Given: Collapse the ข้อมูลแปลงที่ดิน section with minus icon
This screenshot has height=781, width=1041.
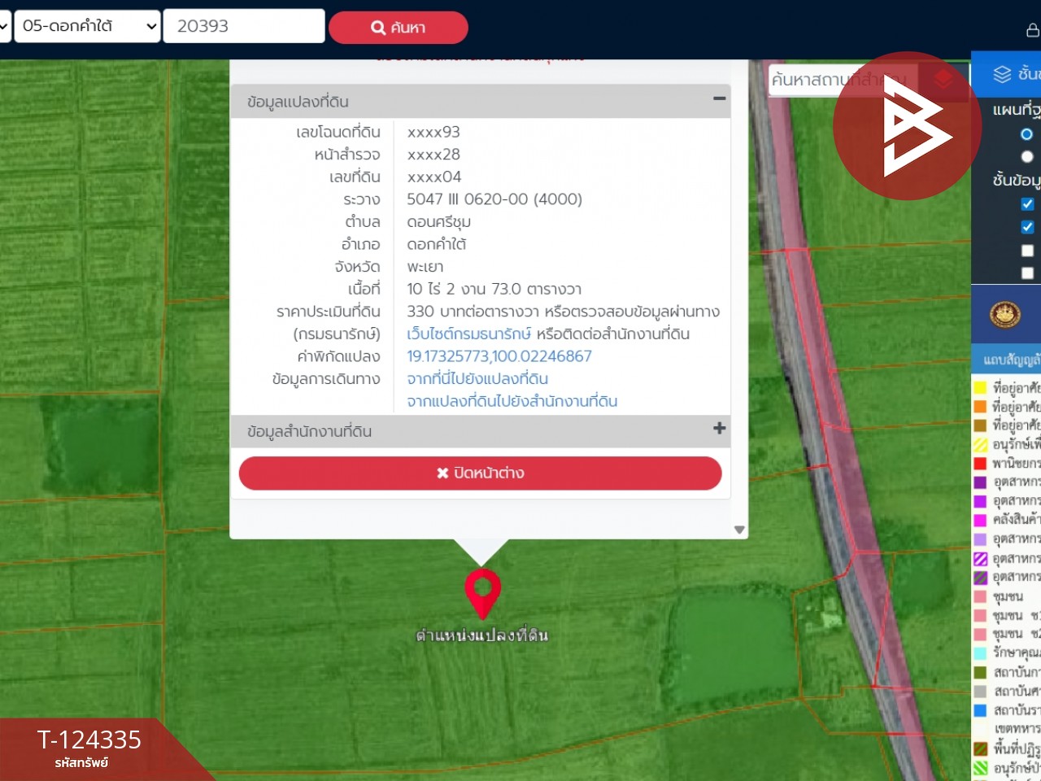Looking at the screenshot, I should click(719, 99).
